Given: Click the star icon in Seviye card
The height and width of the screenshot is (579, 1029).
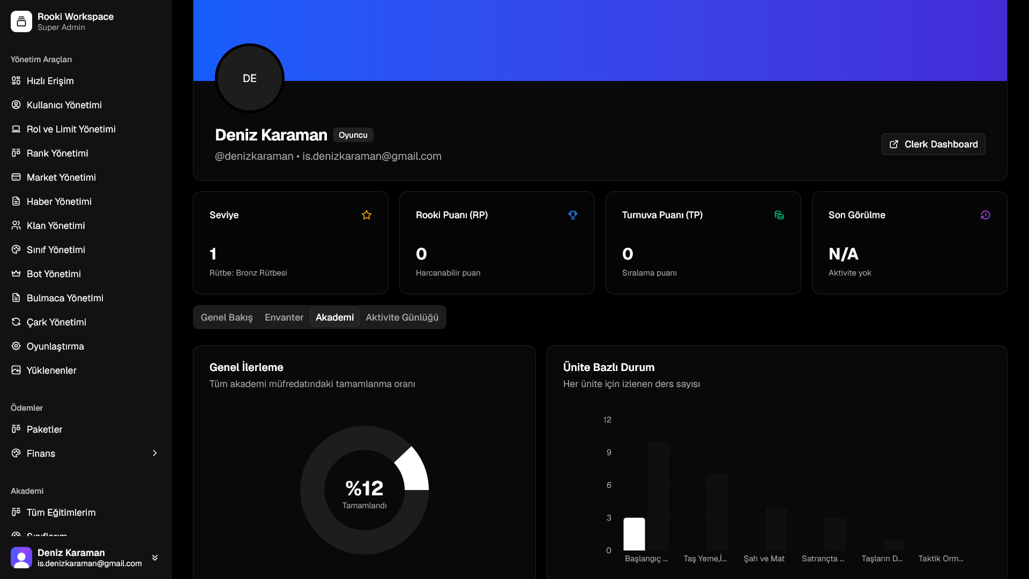Looking at the screenshot, I should coord(367,215).
